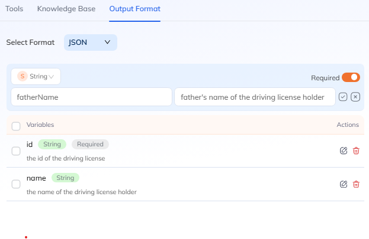Edit the id variable
This screenshot has width=369, height=239.
pos(344,150)
